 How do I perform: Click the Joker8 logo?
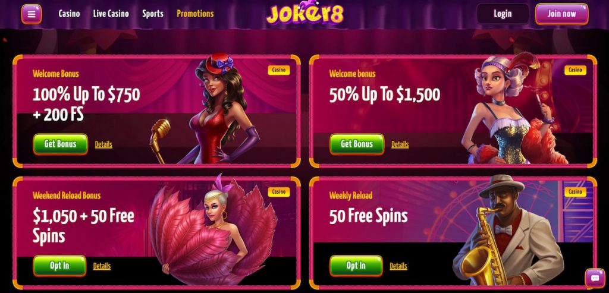tap(304, 14)
